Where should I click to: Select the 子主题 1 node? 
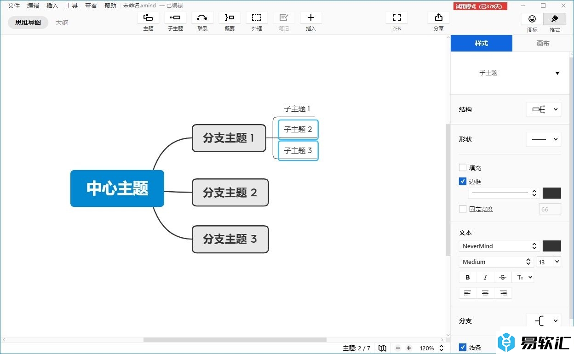pos(297,109)
